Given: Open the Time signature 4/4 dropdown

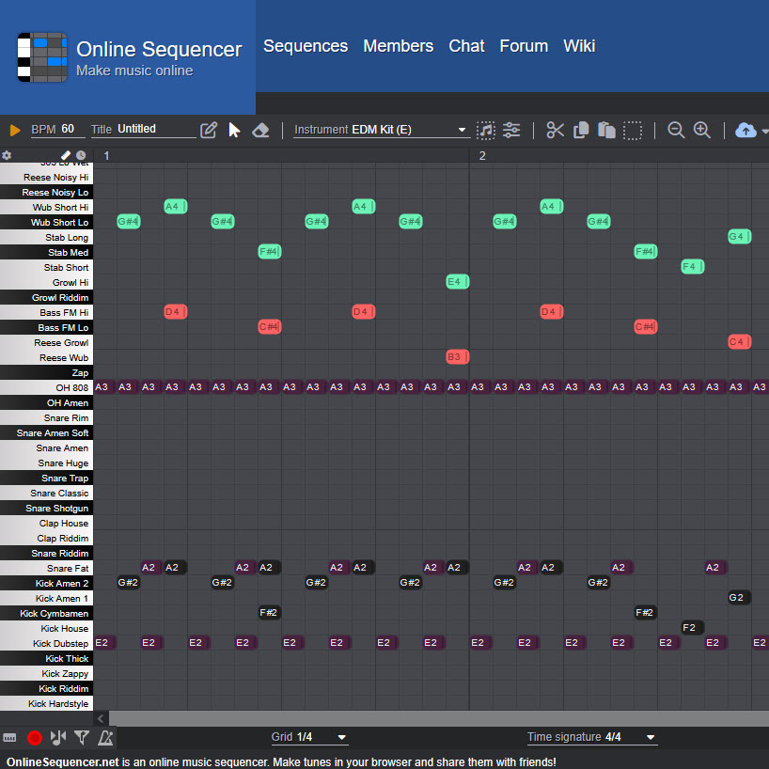Looking at the screenshot, I should tap(591, 737).
